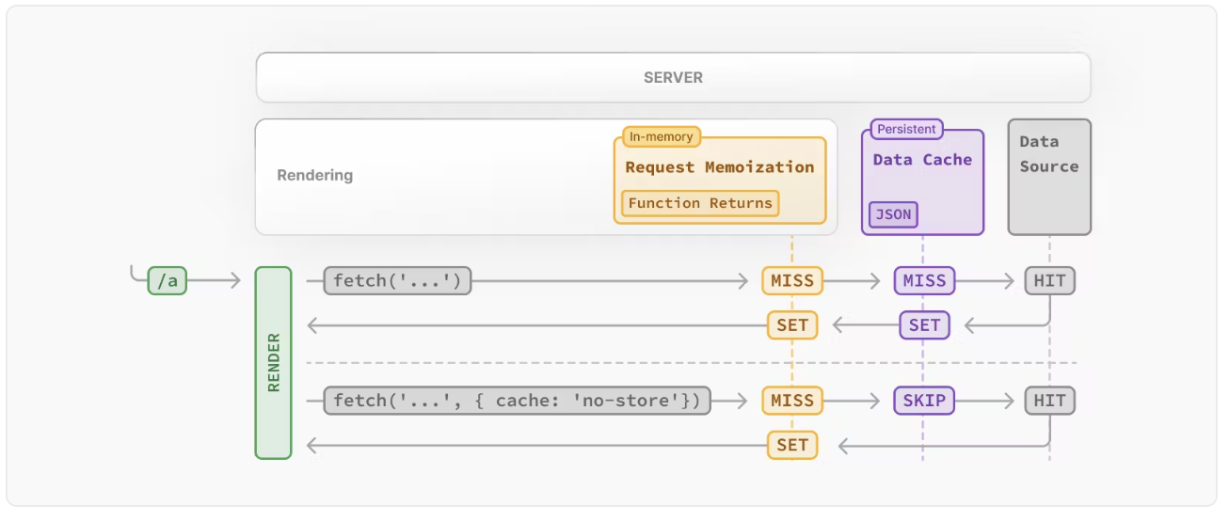
Task: Select the green RENDER bar
Action: click(x=273, y=362)
